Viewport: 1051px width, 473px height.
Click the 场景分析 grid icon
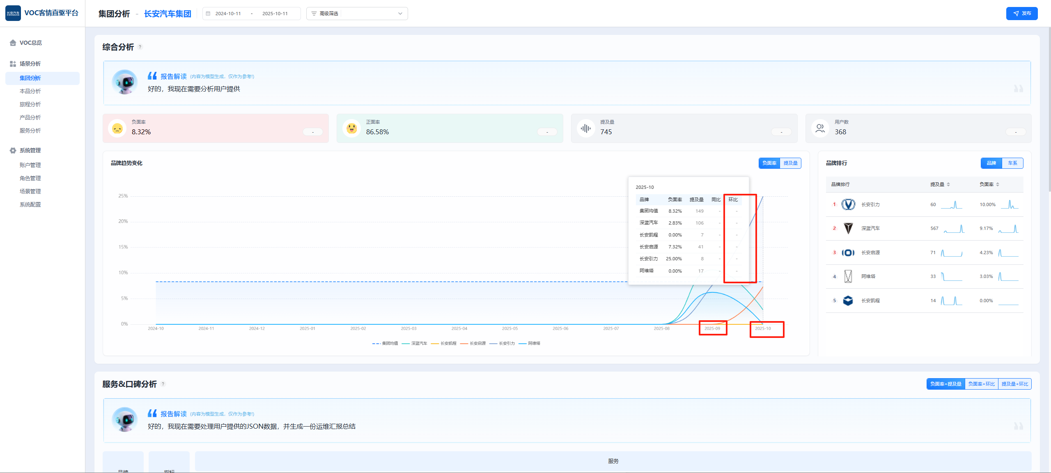(x=13, y=64)
